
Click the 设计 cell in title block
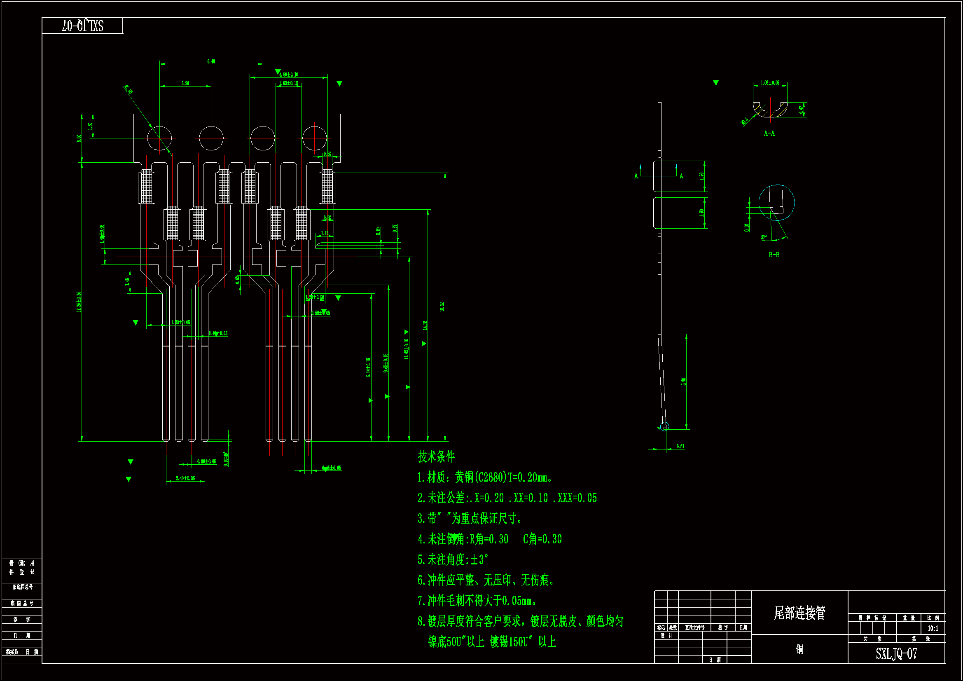(666, 636)
